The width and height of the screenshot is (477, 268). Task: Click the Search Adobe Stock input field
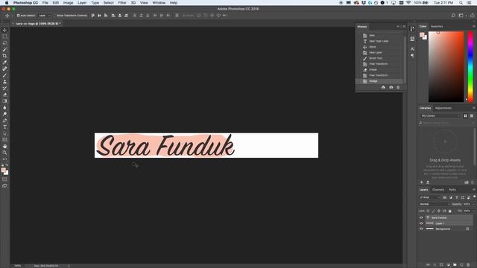446,123
